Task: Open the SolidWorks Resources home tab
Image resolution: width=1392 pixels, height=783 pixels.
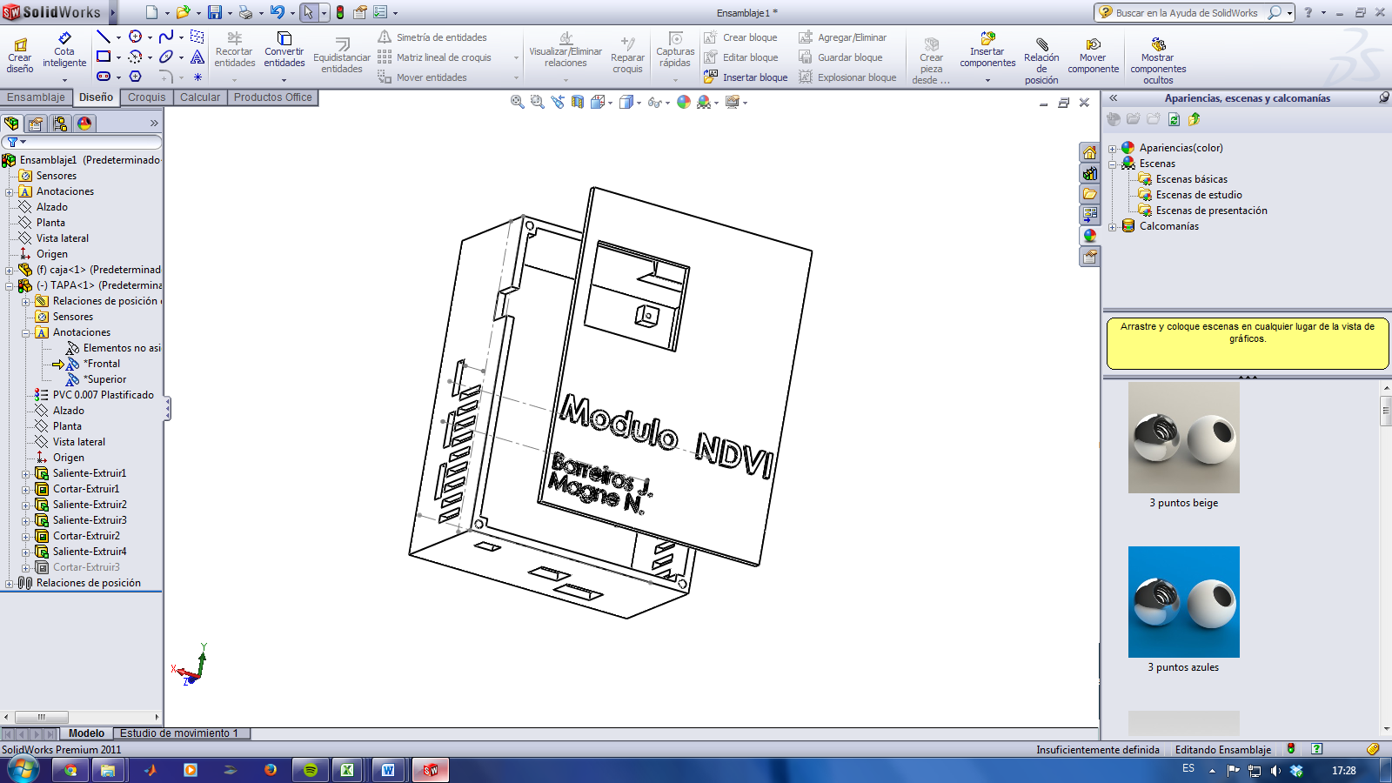Action: click(1090, 152)
